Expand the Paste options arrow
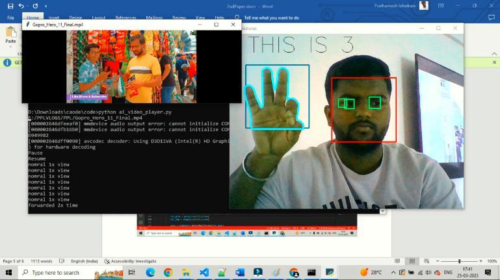The width and height of the screenshot is (500, 280). pyautogui.click(x=10, y=47)
